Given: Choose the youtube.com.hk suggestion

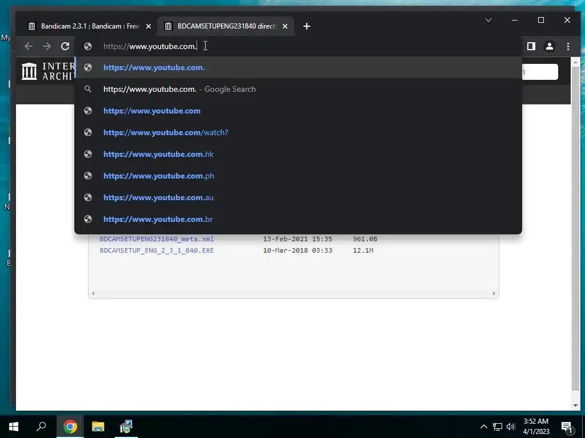Looking at the screenshot, I should coord(298,154).
